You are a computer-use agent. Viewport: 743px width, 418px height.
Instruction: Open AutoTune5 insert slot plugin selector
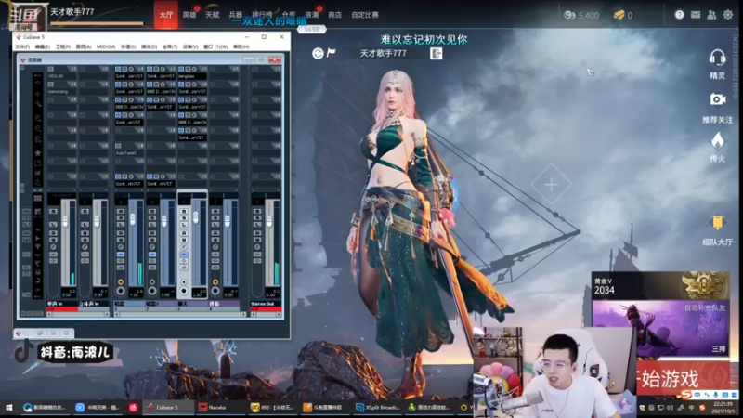click(128, 152)
